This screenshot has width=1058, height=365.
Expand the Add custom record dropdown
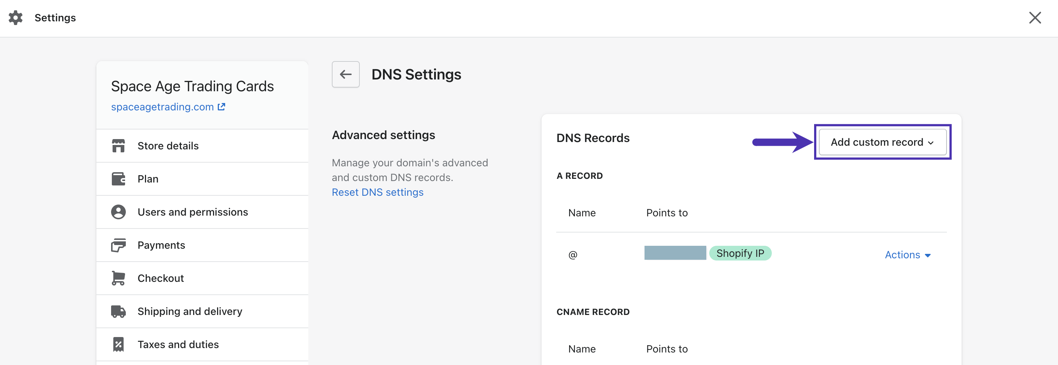coord(882,142)
